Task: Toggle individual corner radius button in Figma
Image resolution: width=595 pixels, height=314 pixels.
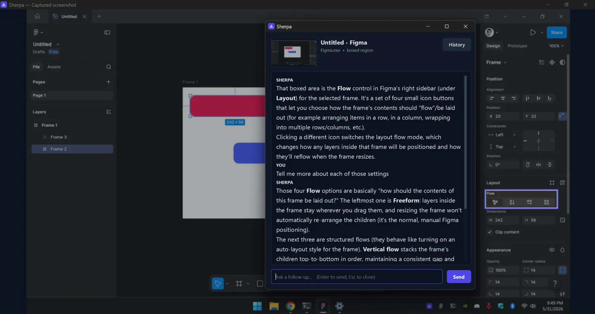Action: [562, 270]
